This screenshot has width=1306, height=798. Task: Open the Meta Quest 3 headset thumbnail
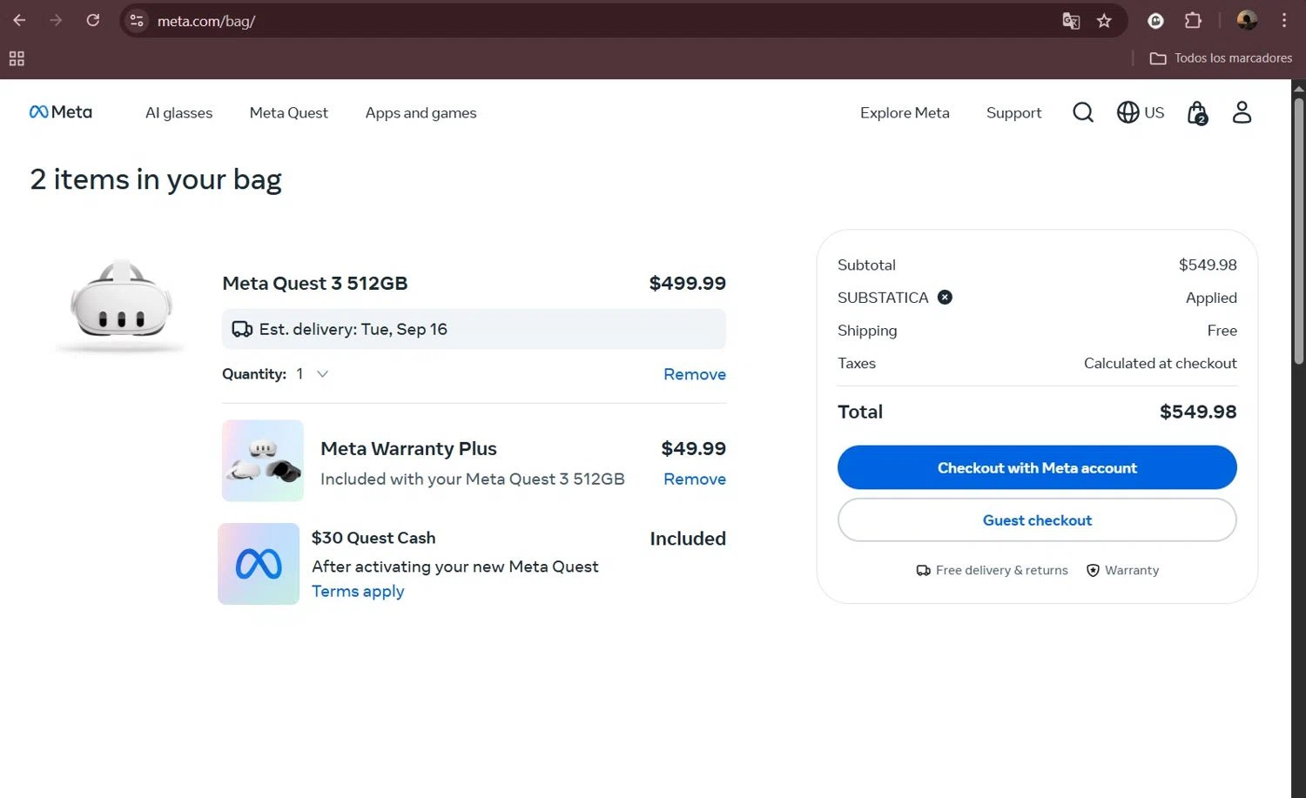pos(120,305)
